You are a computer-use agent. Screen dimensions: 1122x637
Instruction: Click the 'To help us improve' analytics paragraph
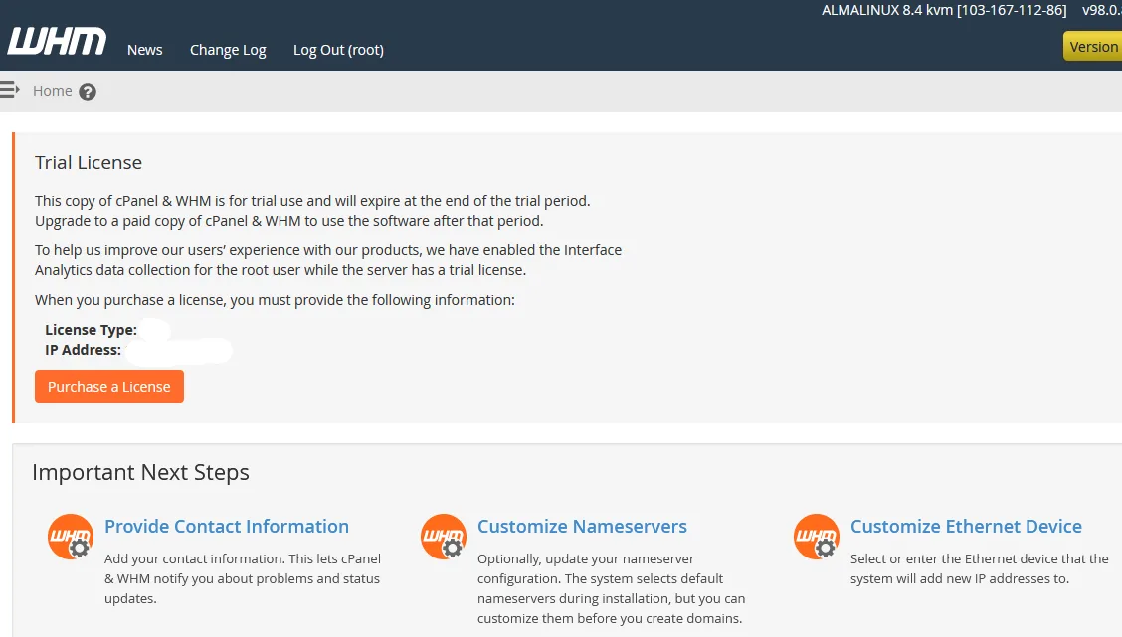[x=328, y=260]
